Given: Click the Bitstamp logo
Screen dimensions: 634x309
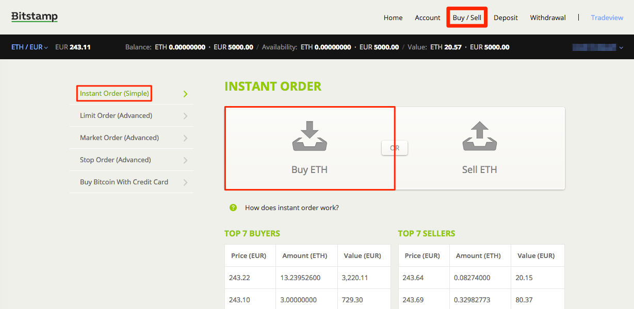Looking at the screenshot, I should [35, 17].
